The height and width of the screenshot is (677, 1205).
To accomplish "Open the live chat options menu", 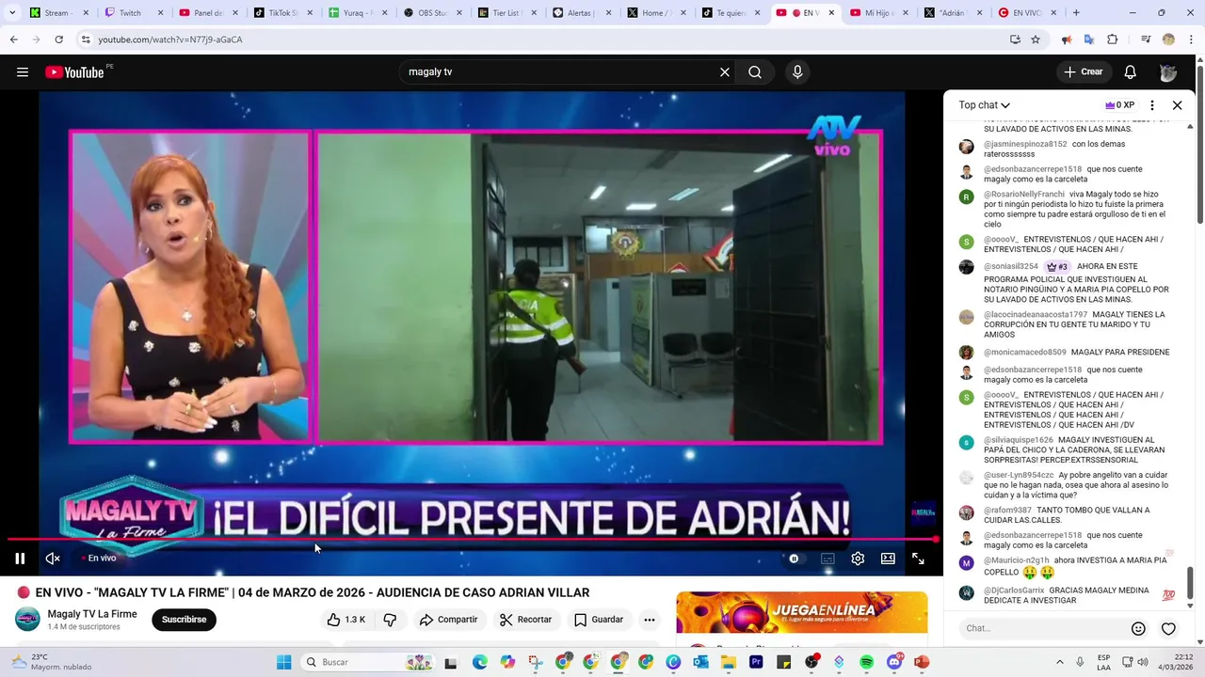I will (1152, 105).
